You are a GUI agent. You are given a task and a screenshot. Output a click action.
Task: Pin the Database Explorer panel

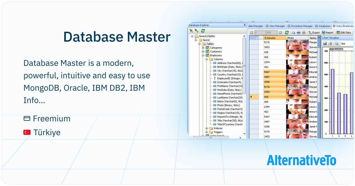click(x=244, y=25)
